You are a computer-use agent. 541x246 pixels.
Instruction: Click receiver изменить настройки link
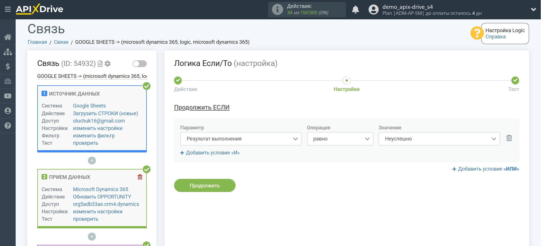point(98,212)
